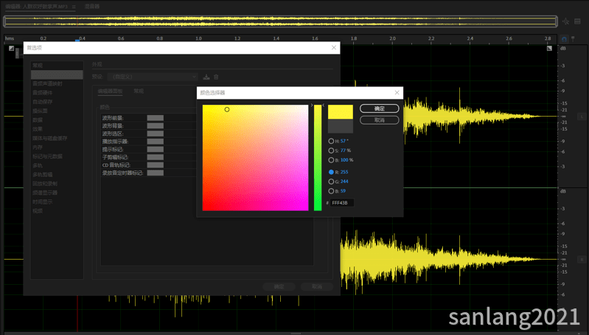Select 音频硬件 in preferences sidebar
The height and width of the screenshot is (335, 589).
tap(43, 92)
